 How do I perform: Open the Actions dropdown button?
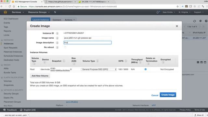[x=70, y=20]
